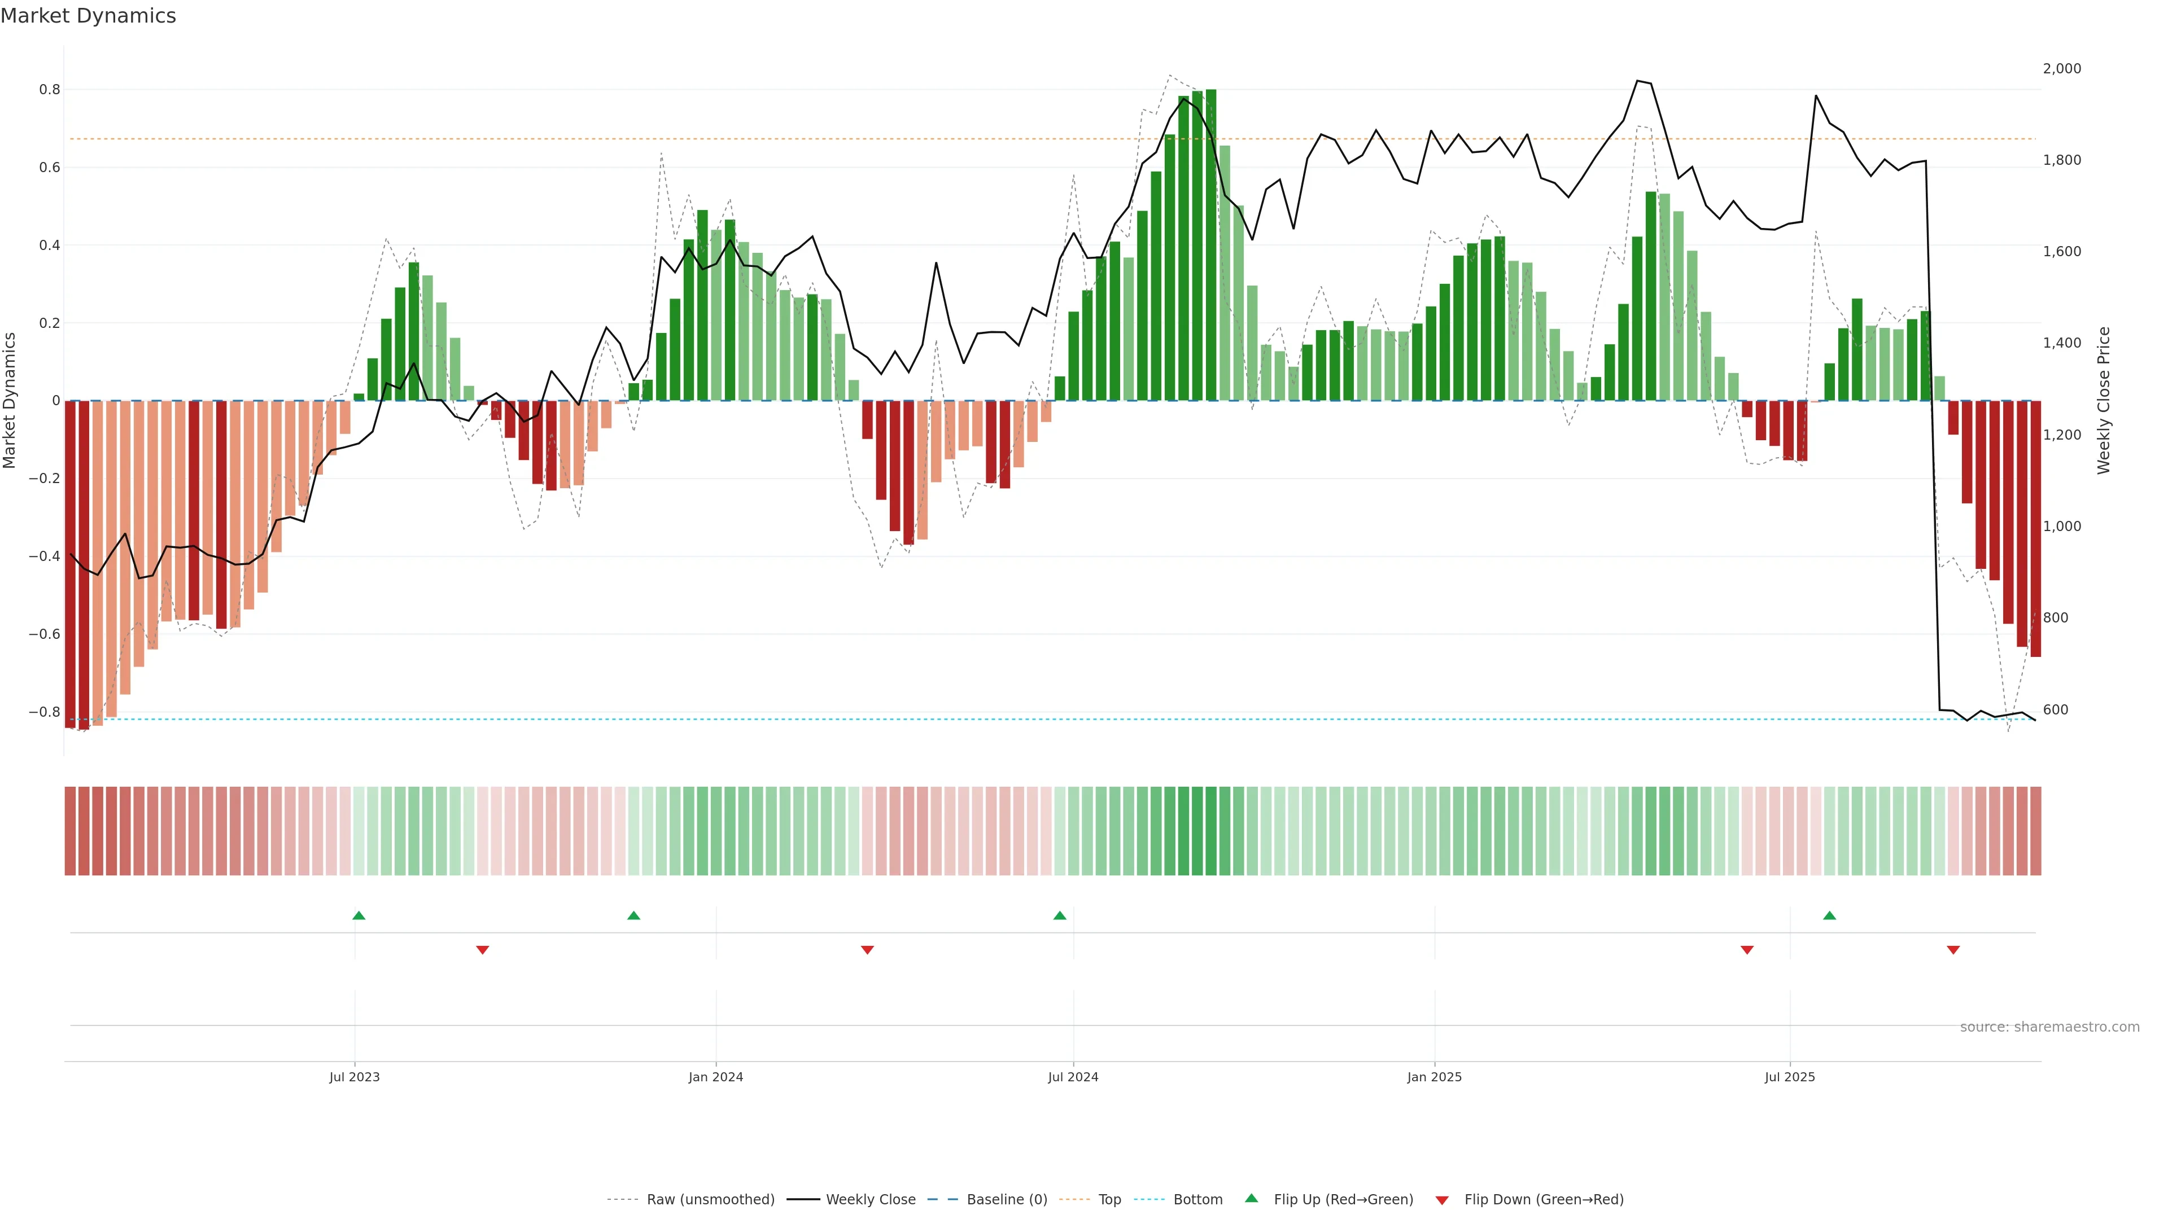Toggle Baseline (0) legend entry

(1007, 1200)
